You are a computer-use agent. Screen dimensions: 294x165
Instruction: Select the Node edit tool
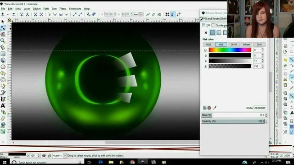(3, 28)
